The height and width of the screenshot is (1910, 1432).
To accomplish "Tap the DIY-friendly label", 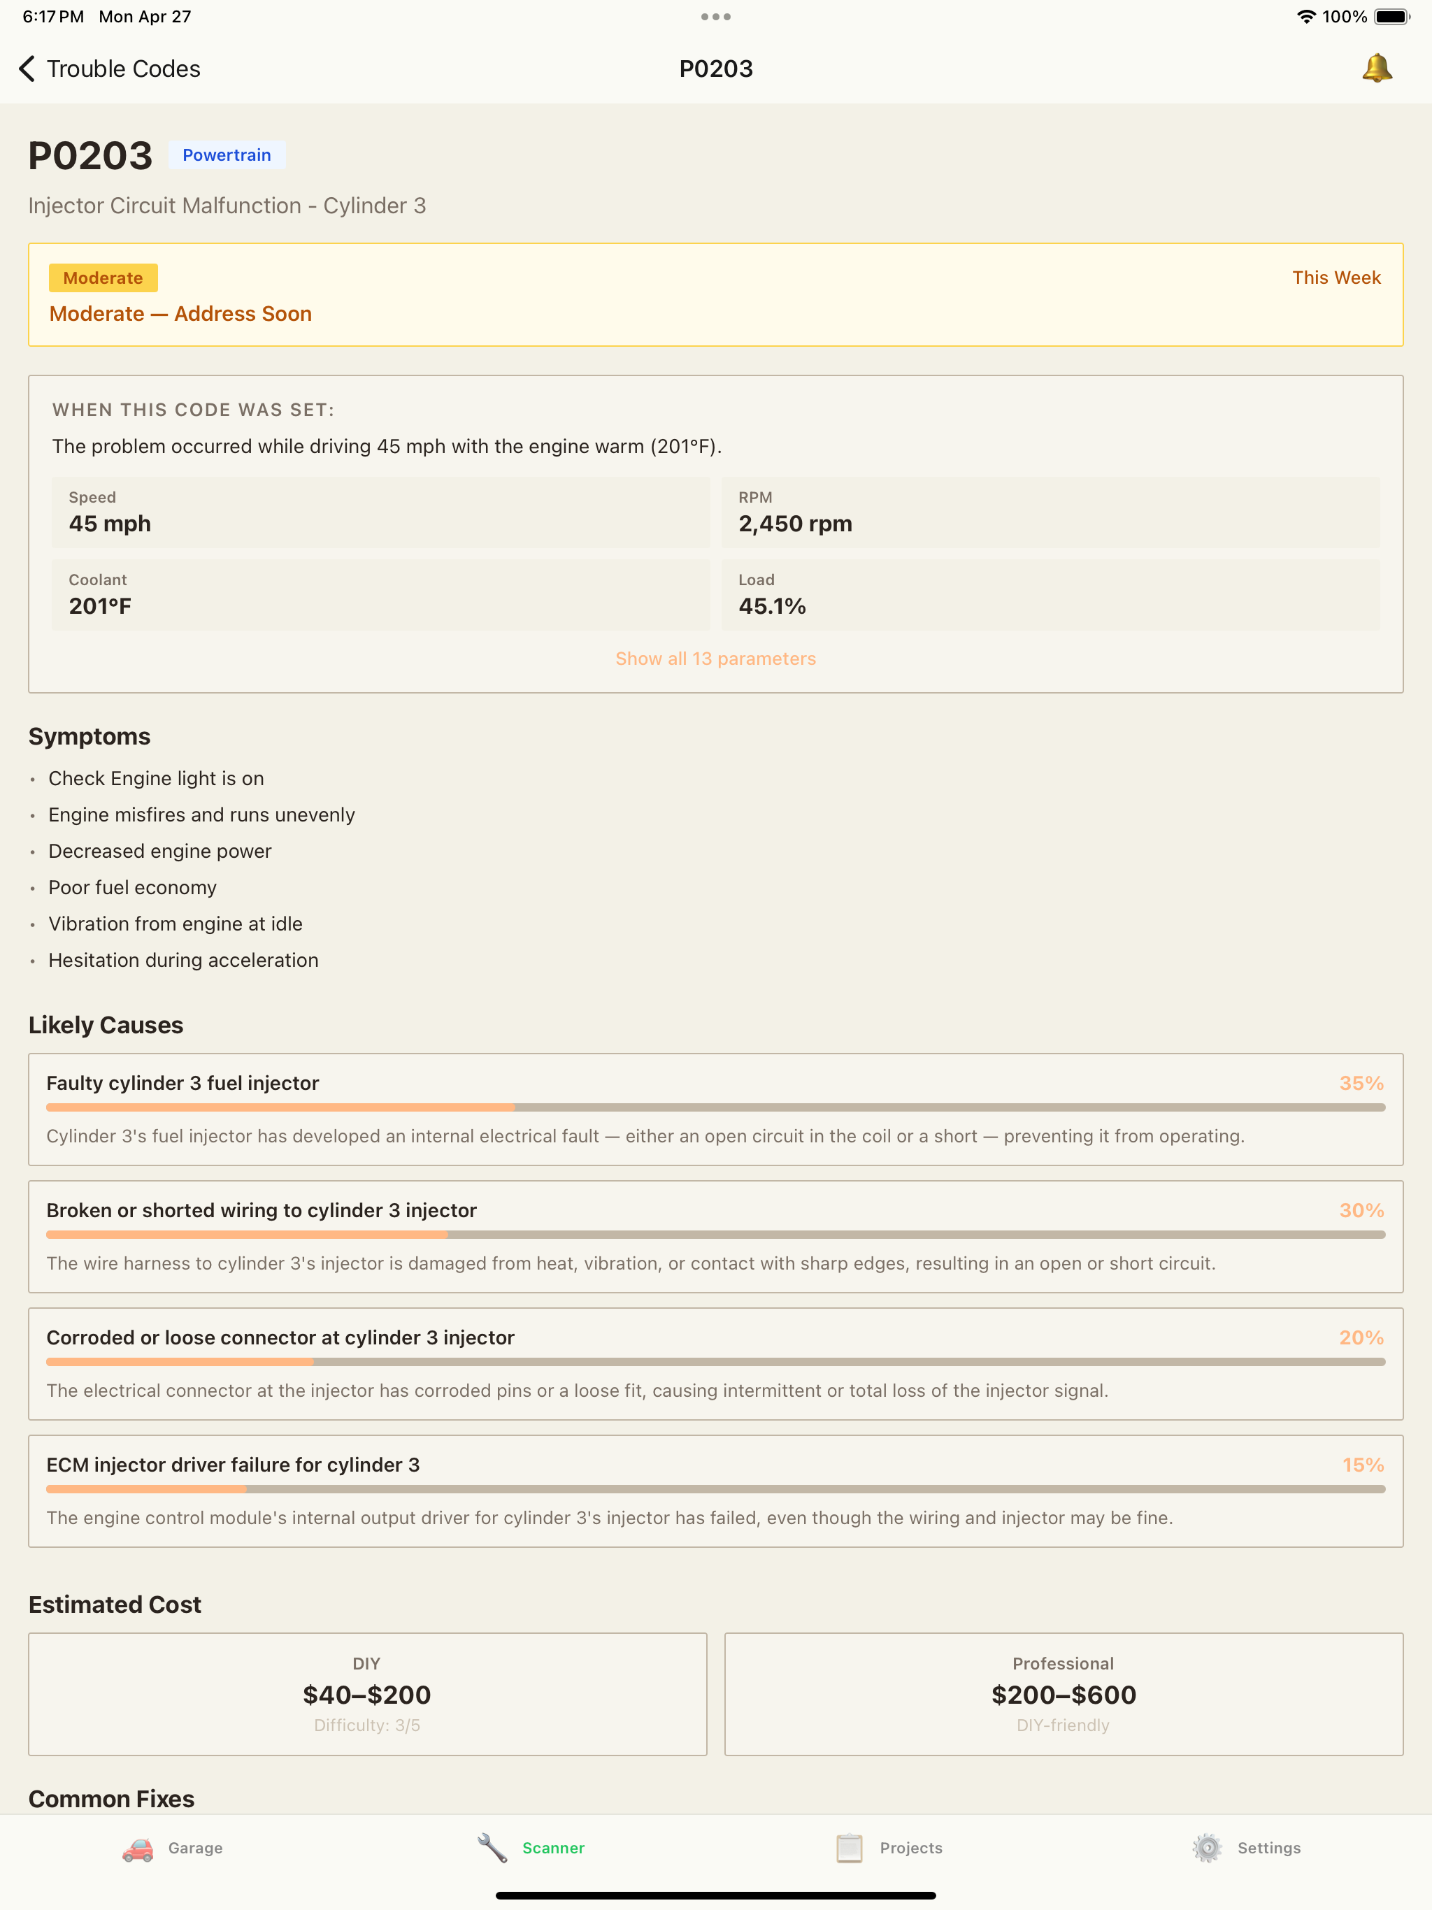I will (1064, 1725).
